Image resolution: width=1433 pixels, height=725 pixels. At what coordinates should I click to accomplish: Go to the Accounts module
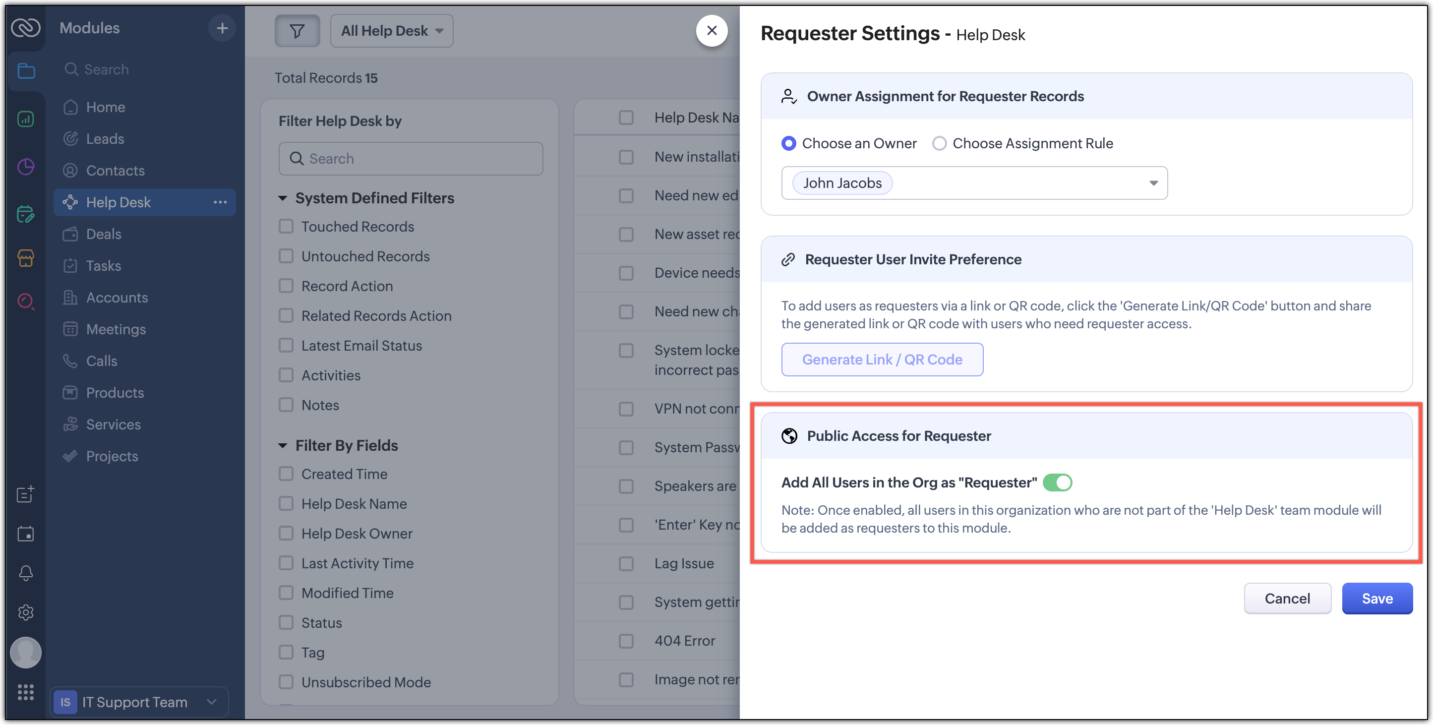coord(117,298)
